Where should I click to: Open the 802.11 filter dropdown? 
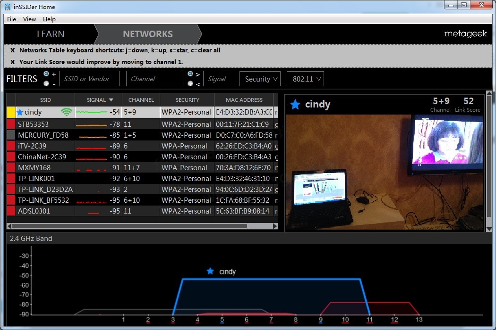coord(305,79)
